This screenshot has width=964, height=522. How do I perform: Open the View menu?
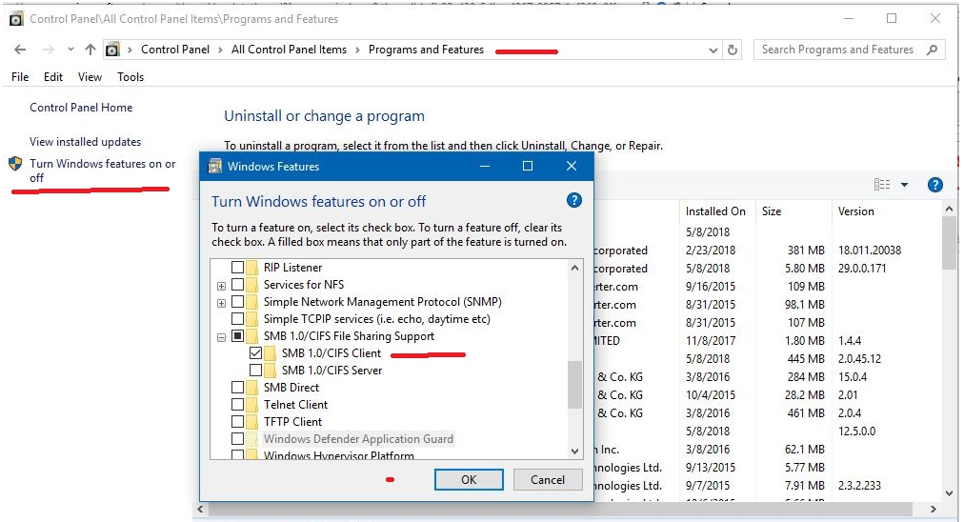point(90,77)
